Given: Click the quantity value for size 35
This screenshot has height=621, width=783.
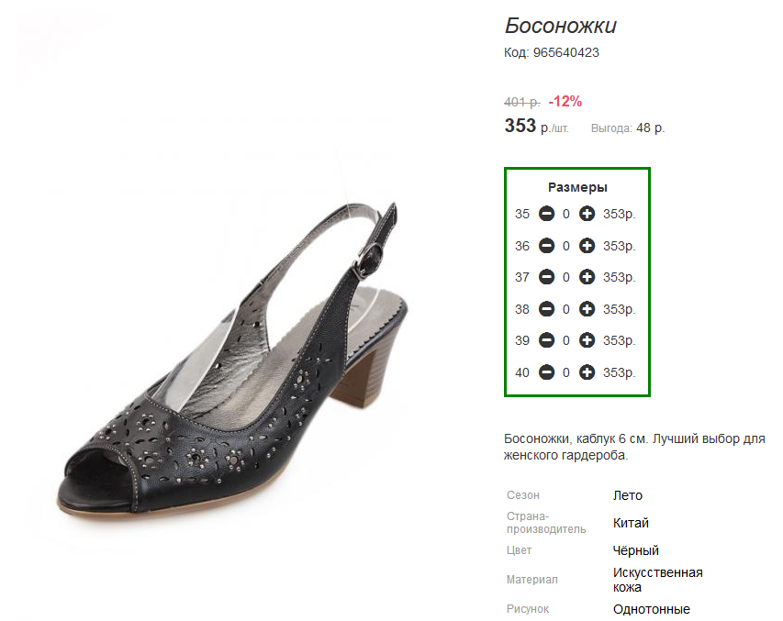Looking at the screenshot, I should click(565, 214).
